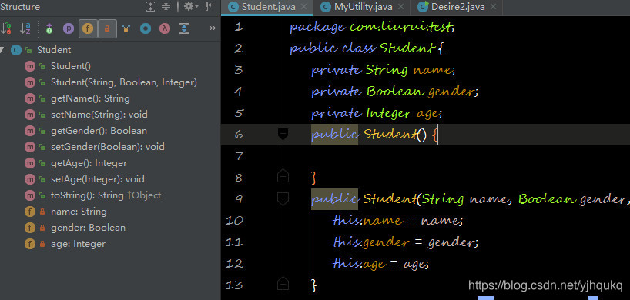Click 'Student' class name on line 2
630x300 pixels.
pos(407,48)
